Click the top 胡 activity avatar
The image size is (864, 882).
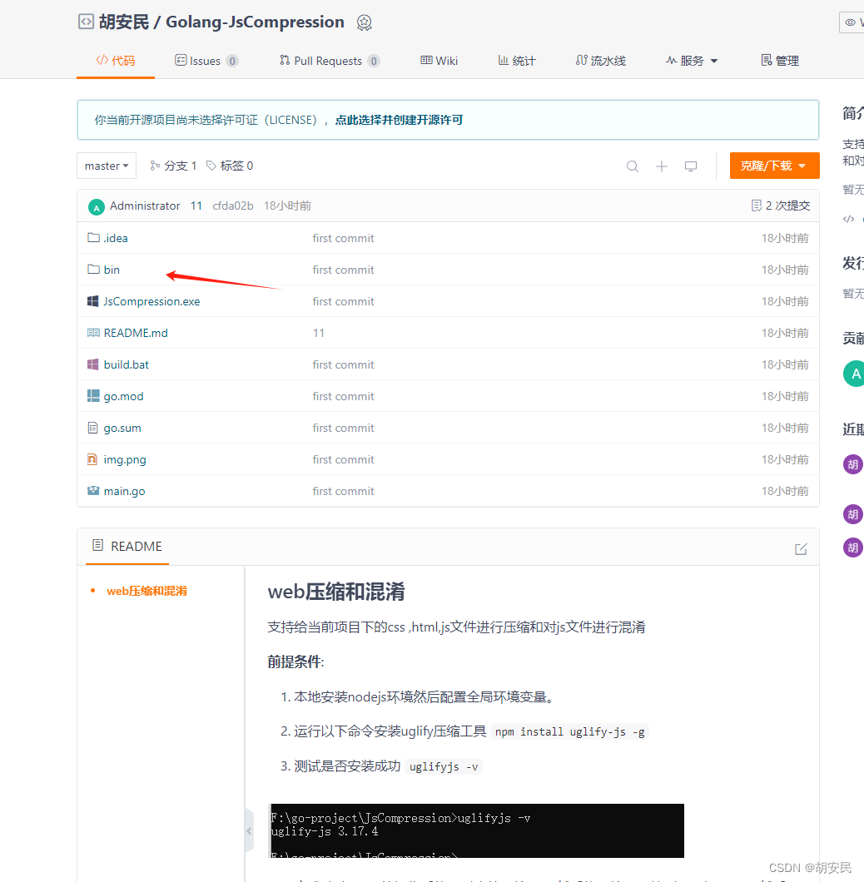[852, 464]
